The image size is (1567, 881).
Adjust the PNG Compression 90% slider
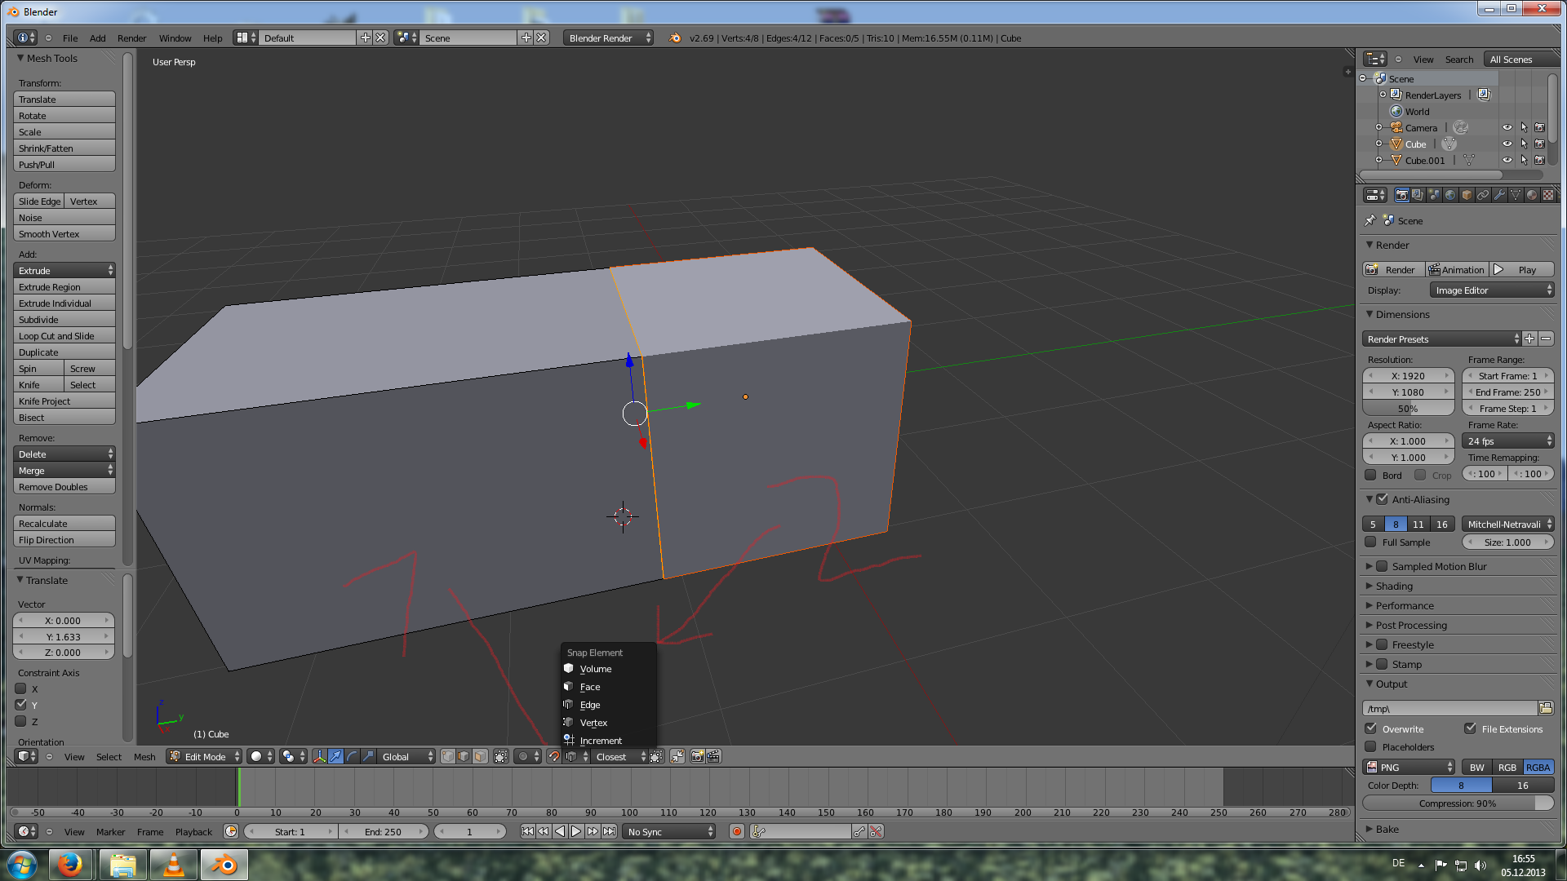(1457, 804)
